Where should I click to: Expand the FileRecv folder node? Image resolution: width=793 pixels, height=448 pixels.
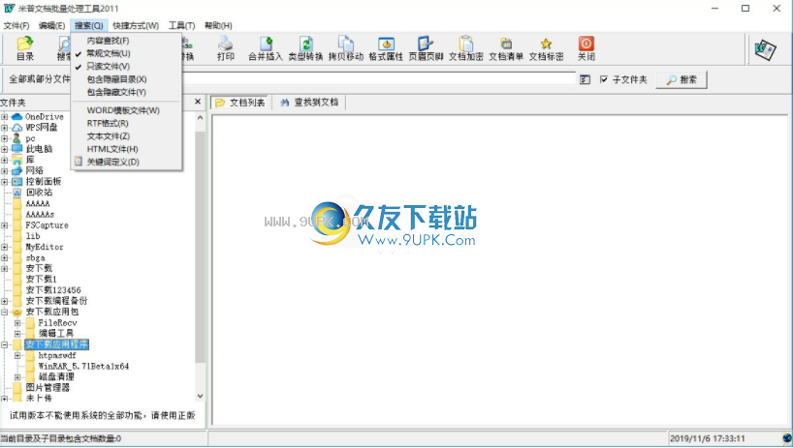(x=17, y=323)
